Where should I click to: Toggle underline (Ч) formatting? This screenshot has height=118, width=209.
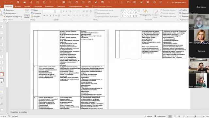tap(50, 15)
